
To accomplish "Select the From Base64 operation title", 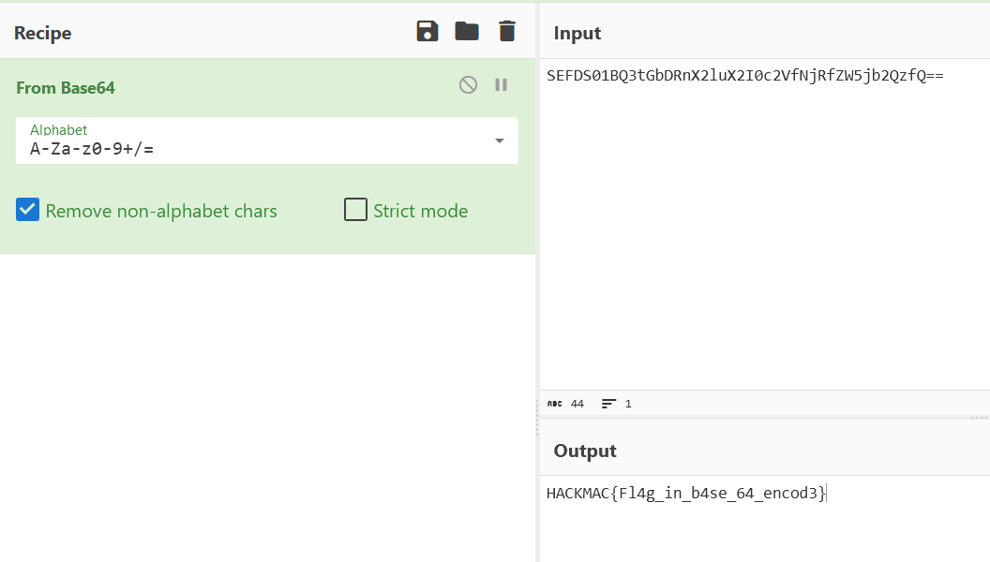I will tap(66, 87).
